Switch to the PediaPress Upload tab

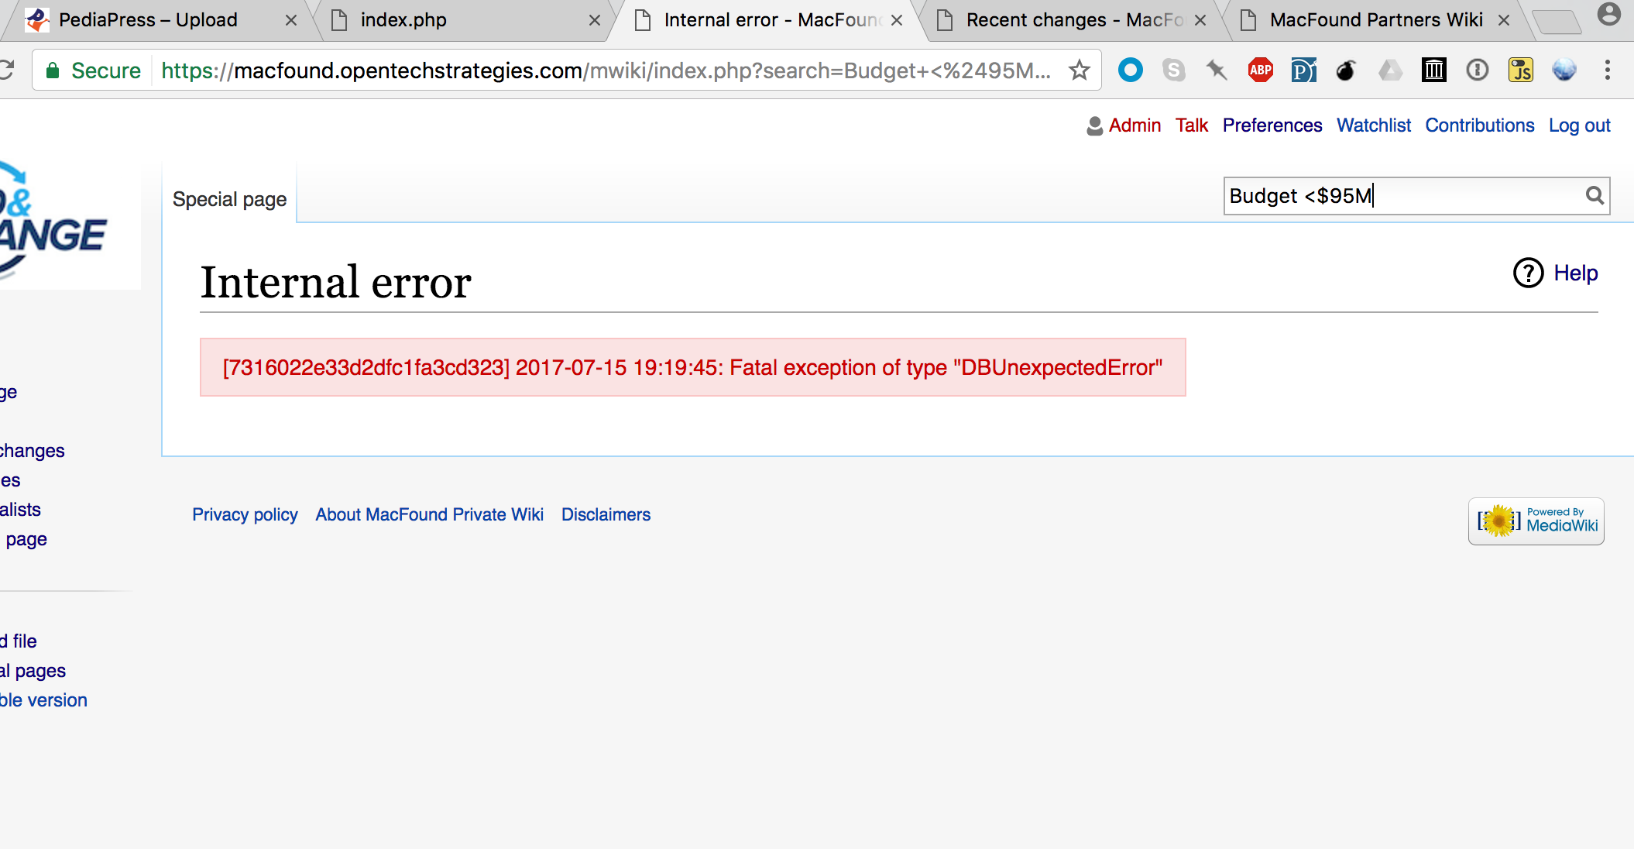pos(147,19)
